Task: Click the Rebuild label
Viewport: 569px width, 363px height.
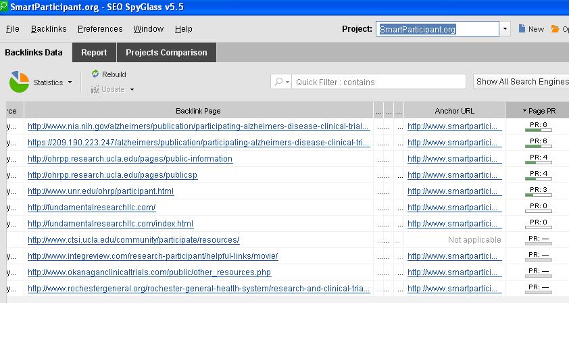Action: pyautogui.click(x=114, y=74)
